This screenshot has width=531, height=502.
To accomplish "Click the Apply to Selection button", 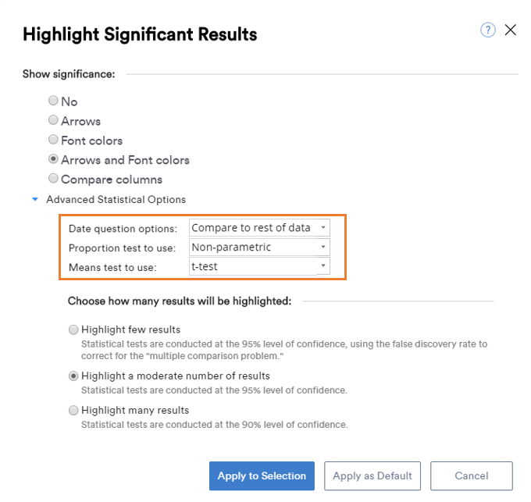I will click(262, 475).
